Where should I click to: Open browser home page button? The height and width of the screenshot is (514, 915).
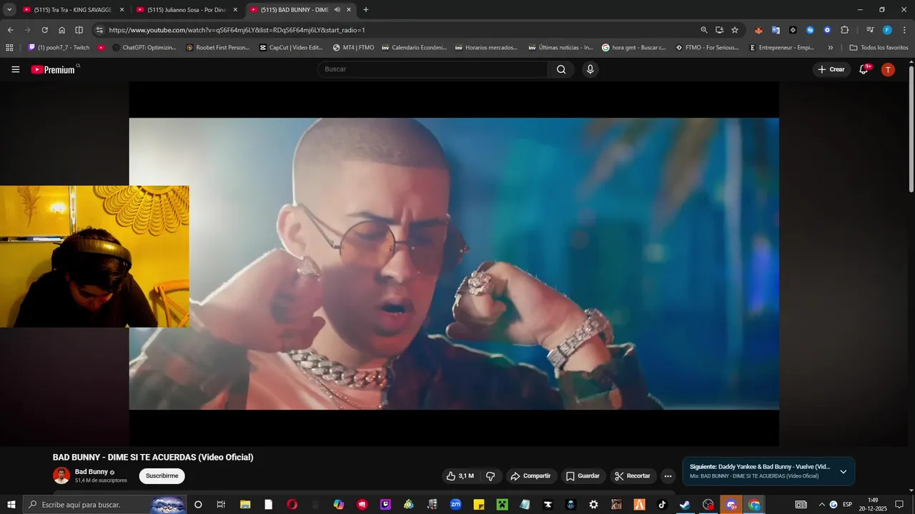pos(61,30)
